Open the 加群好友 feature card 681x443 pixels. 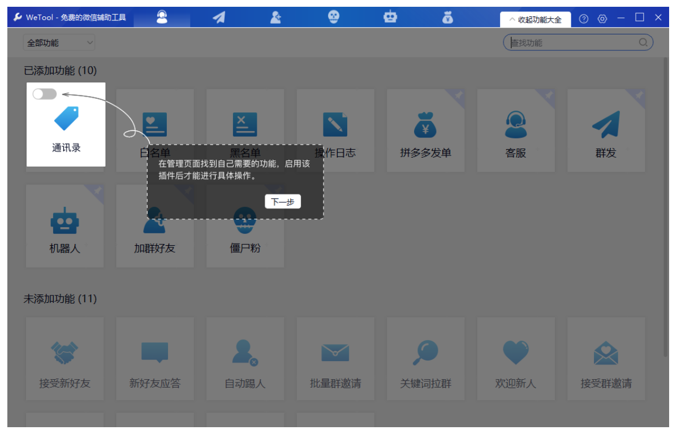point(155,226)
